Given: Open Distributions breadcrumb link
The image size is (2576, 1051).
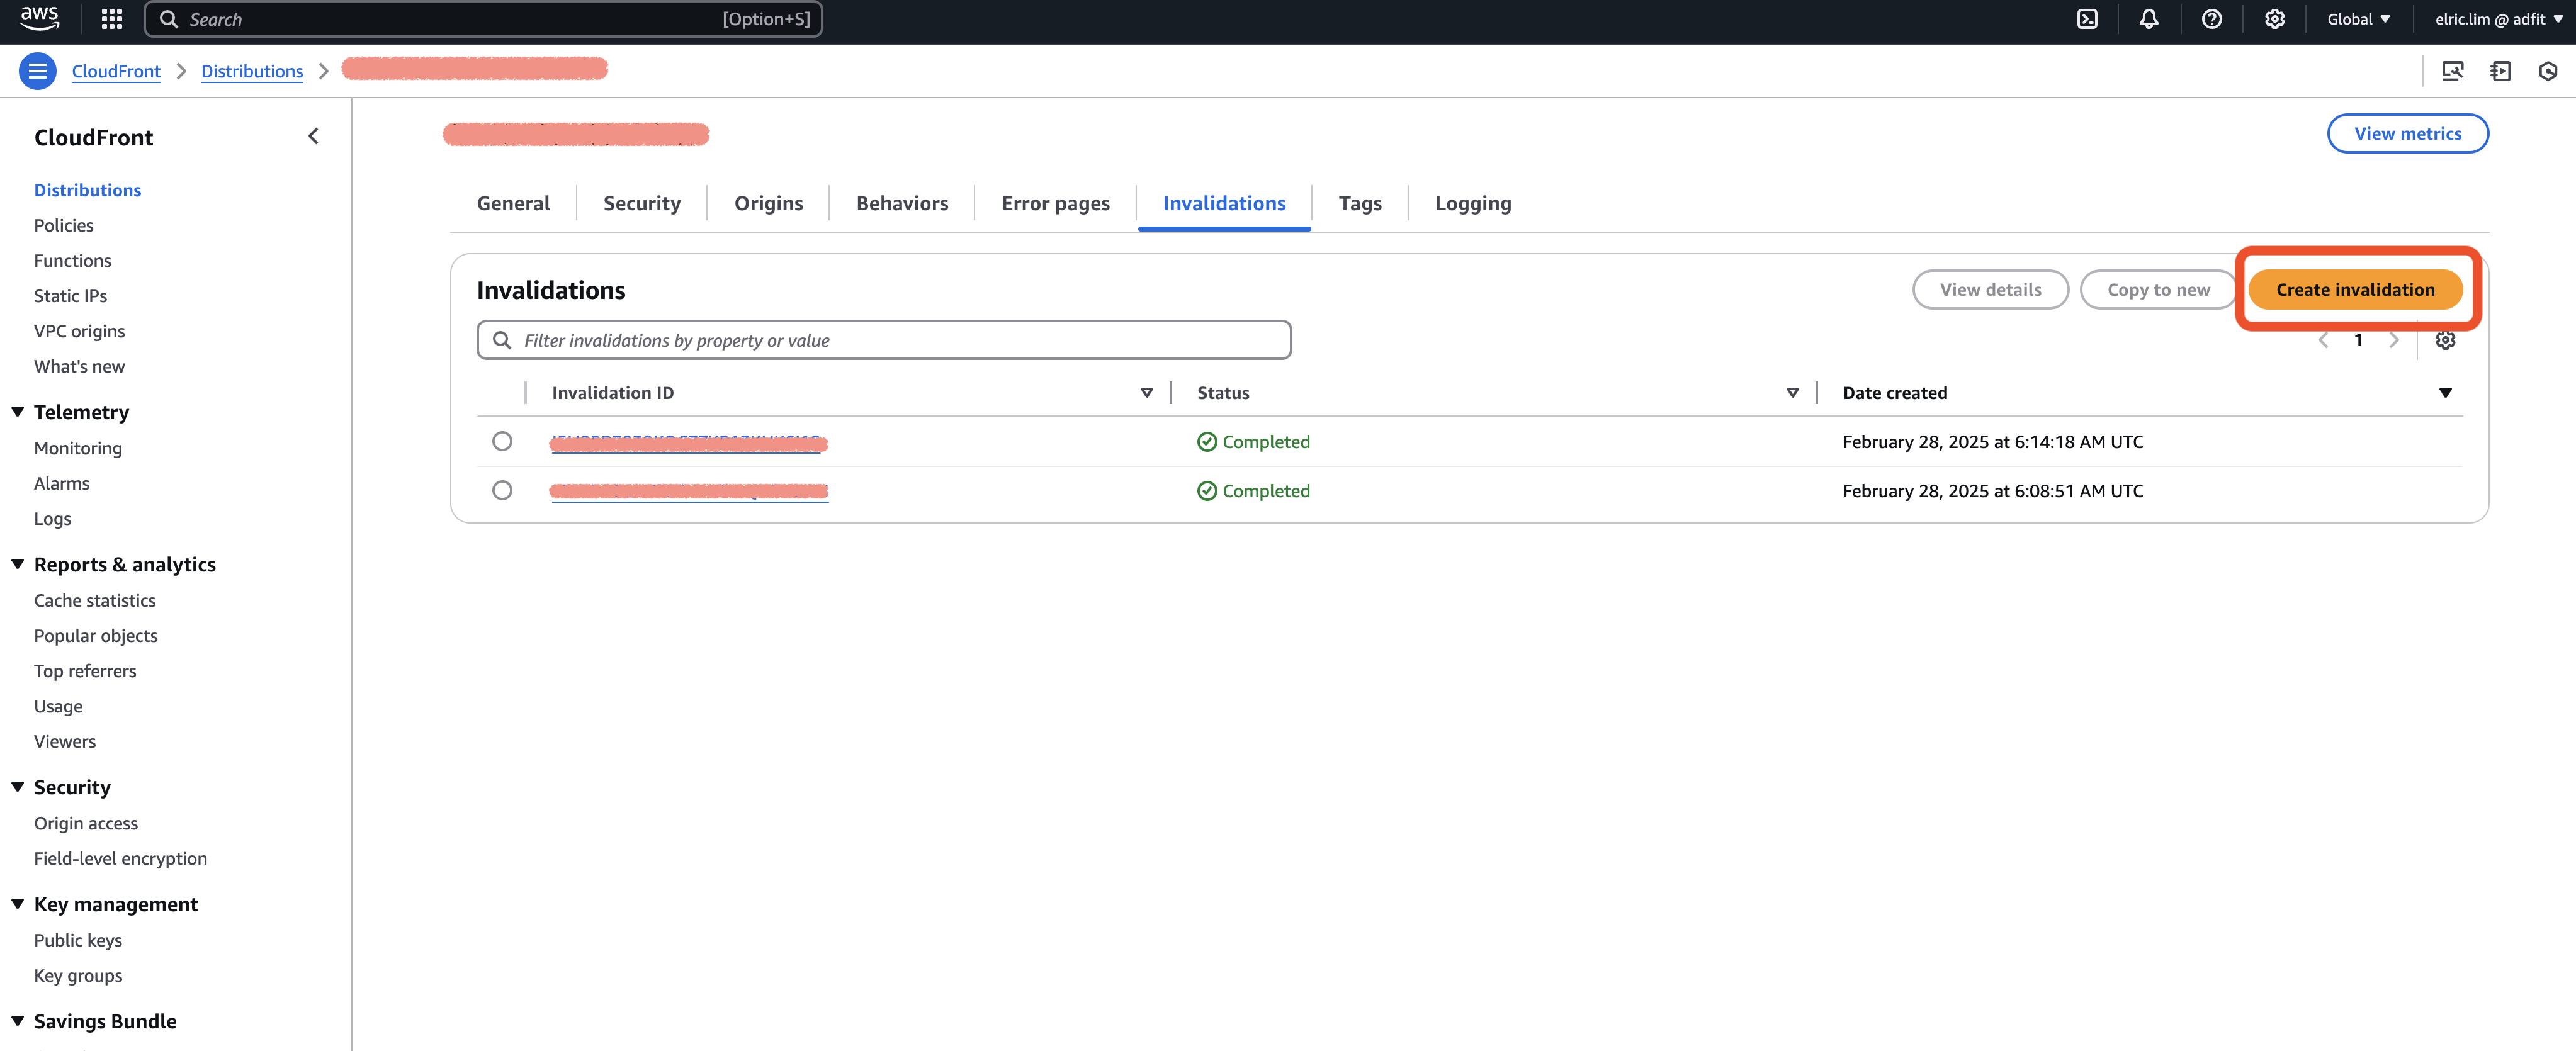Looking at the screenshot, I should click(x=252, y=71).
